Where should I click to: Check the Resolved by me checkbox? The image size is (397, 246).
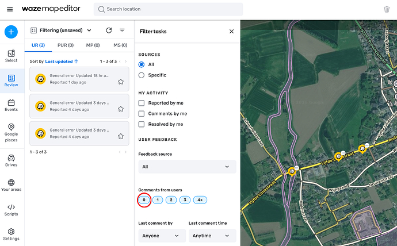click(142, 124)
